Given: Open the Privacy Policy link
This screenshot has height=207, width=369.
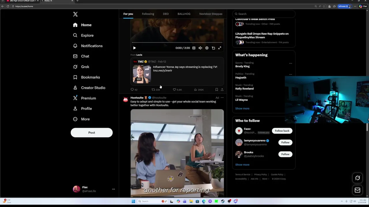Looking at the screenshot, I should pyautogui.click(x=260, y=175).
